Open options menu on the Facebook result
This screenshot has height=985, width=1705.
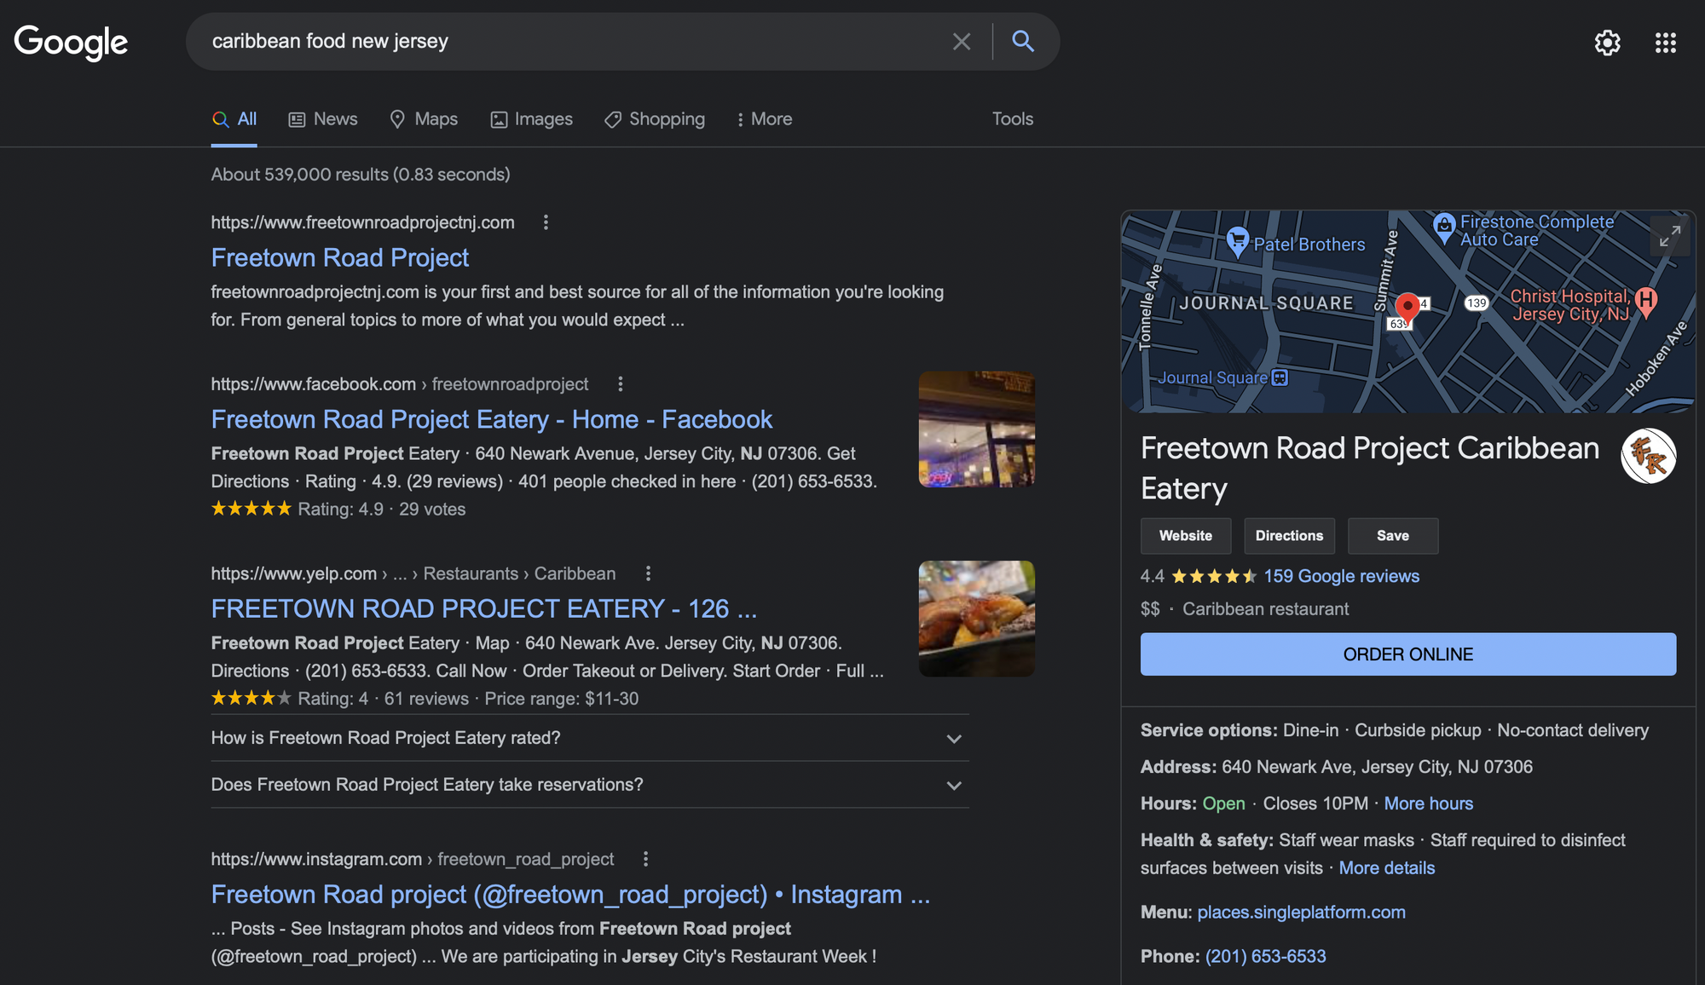[620, 384]
